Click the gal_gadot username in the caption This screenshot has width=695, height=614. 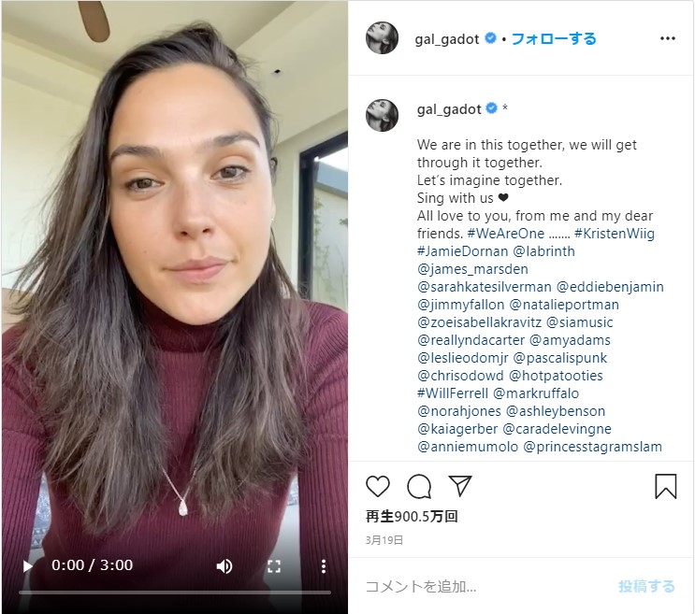click(449, 109)
